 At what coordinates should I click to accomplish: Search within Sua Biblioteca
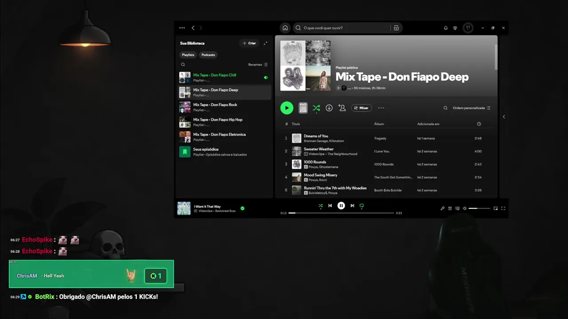[x=183, y=65]
